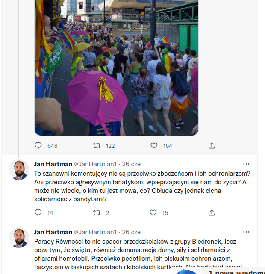Like Jan Hartman's tweet with 15 likes
This screenshot has width=265, height=274.
[x=153, y=212]
